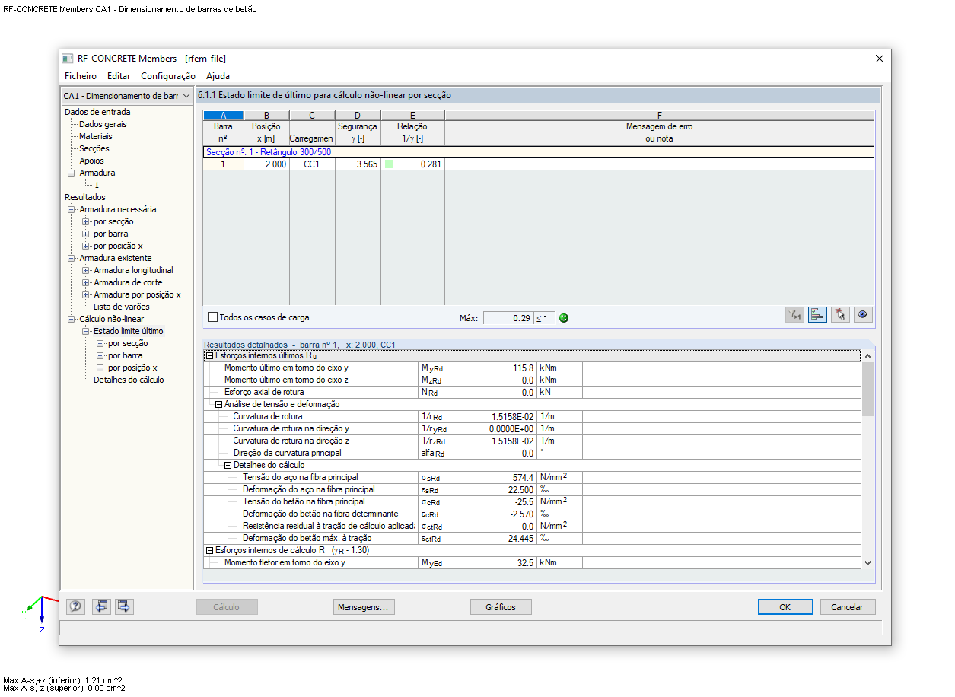The image size is (955, 697).
Task: Open the Gráficos button
Action: point(501,607)
